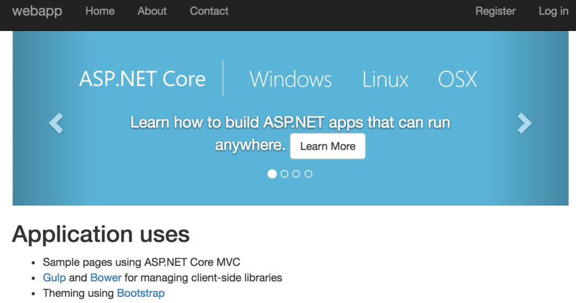Open the Bower link
This screenshot has height=303, width=576.
(x=106, y=278)
